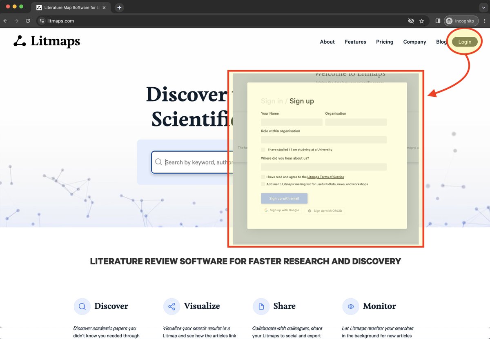Image resolution: width=490 pixels, height=339 pixels.
Task: Click the Incognito profile button
Action: click(461, 21)
